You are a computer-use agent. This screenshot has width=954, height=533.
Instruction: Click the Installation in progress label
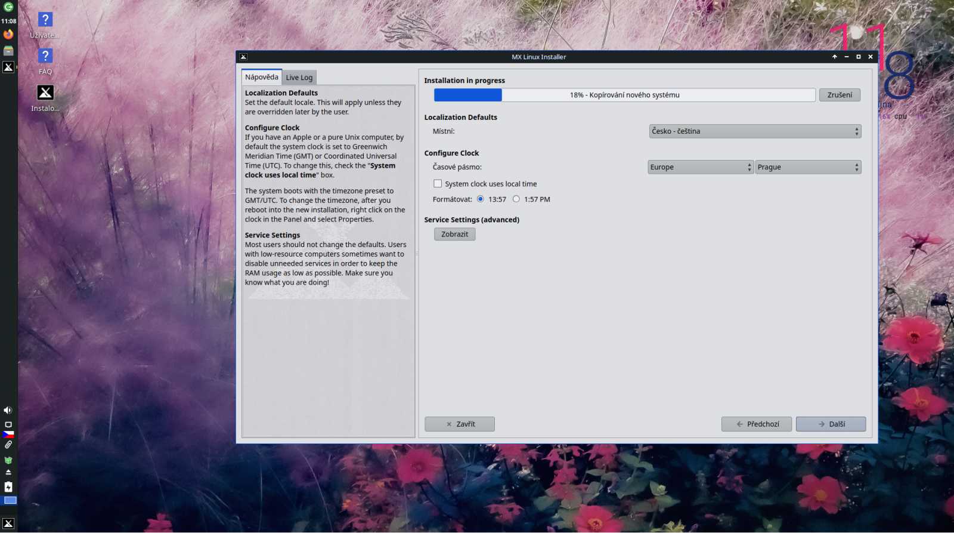point(464,81)
